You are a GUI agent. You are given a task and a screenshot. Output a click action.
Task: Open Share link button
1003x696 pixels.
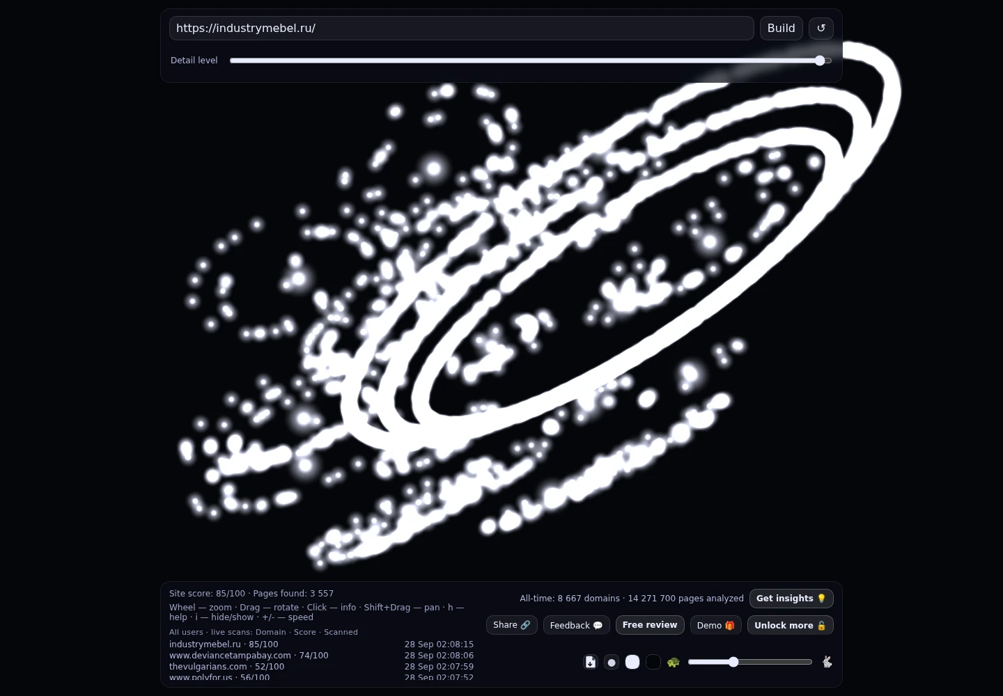(x=511, y=625)
